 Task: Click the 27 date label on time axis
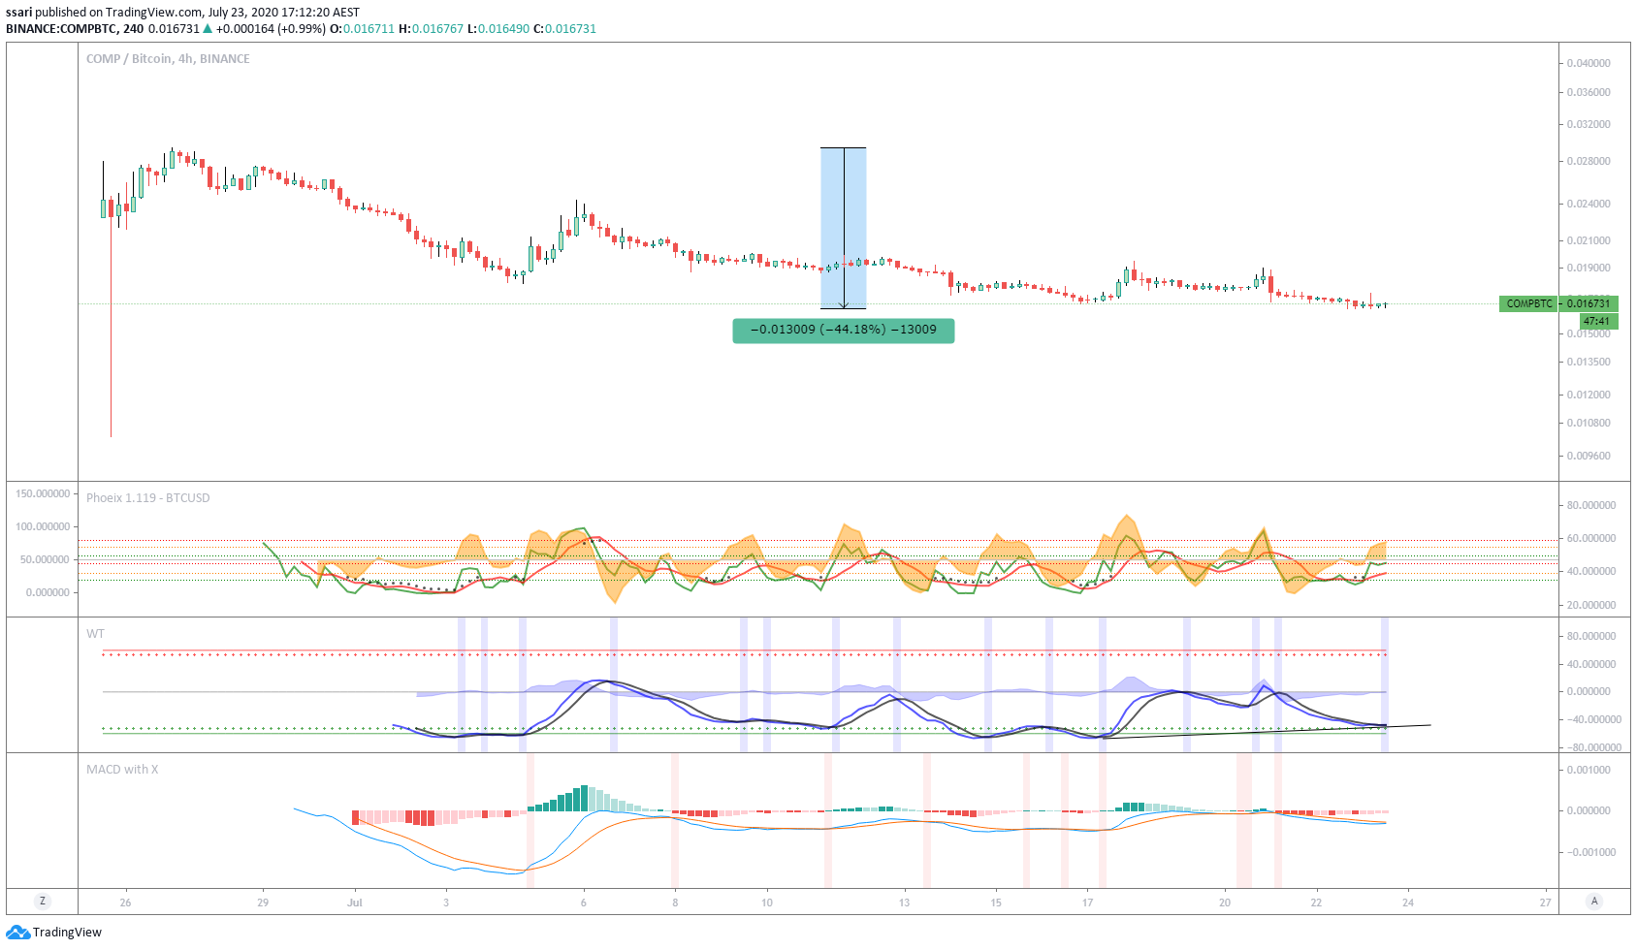click(x=1545, y=902)
